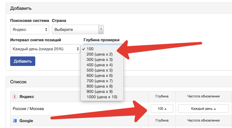Select 600 (цена x 6) option
232x128 pixels.
100,76
